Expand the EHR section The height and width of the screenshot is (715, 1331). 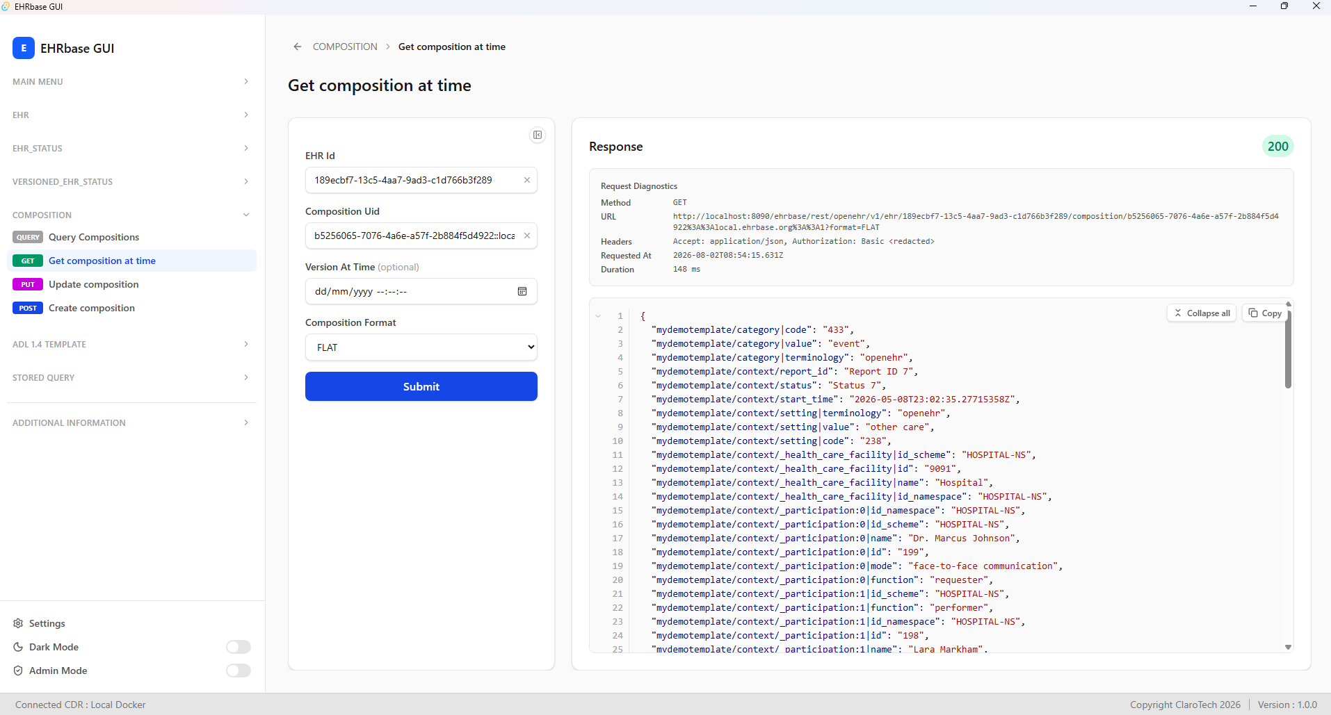pos(131,115)
